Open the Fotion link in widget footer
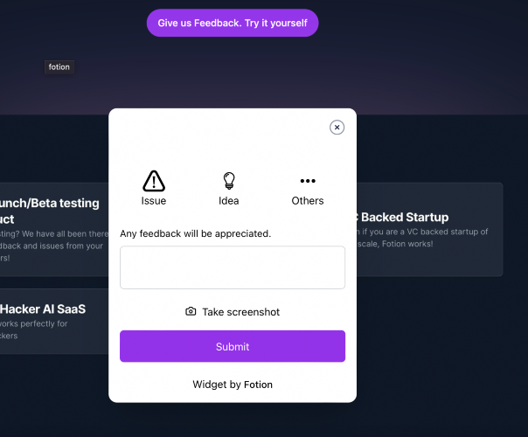Viewport: 528px width, 437px height. click(258, 385)
